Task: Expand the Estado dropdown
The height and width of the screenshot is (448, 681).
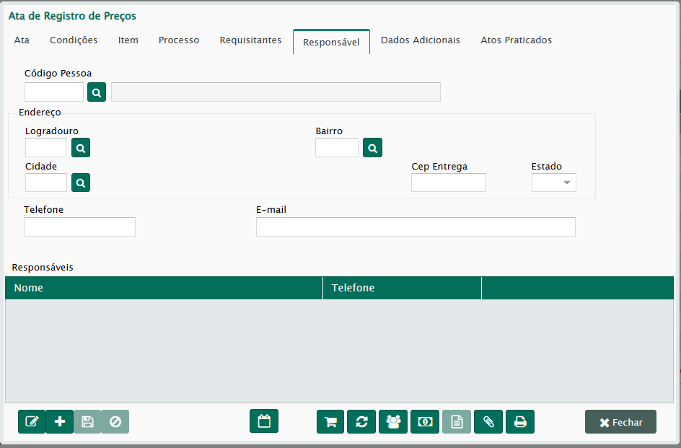Action: [x=554, y=183]
